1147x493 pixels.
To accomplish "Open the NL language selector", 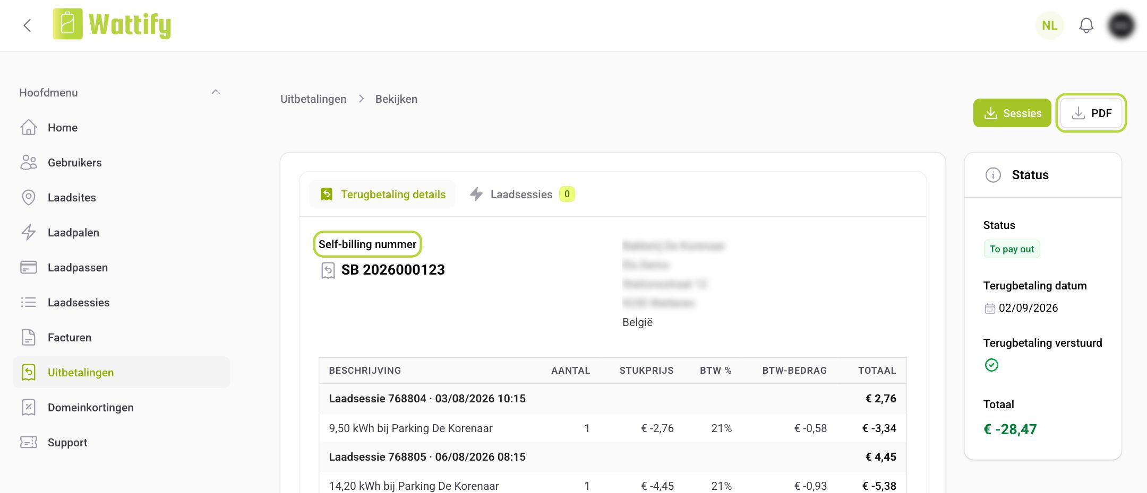I will (1049, 25).
